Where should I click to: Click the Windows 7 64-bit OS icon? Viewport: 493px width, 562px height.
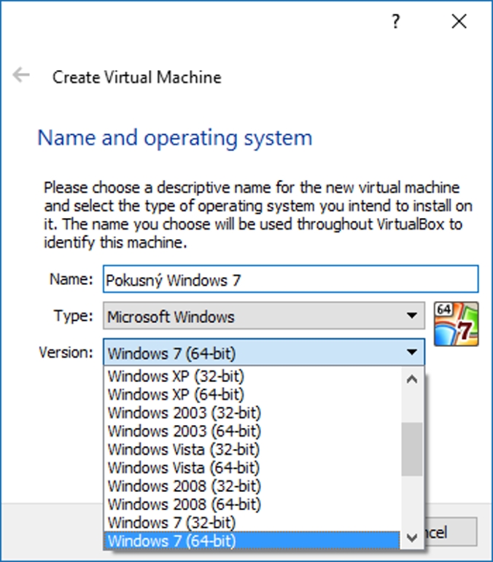(x=456, y=323)
